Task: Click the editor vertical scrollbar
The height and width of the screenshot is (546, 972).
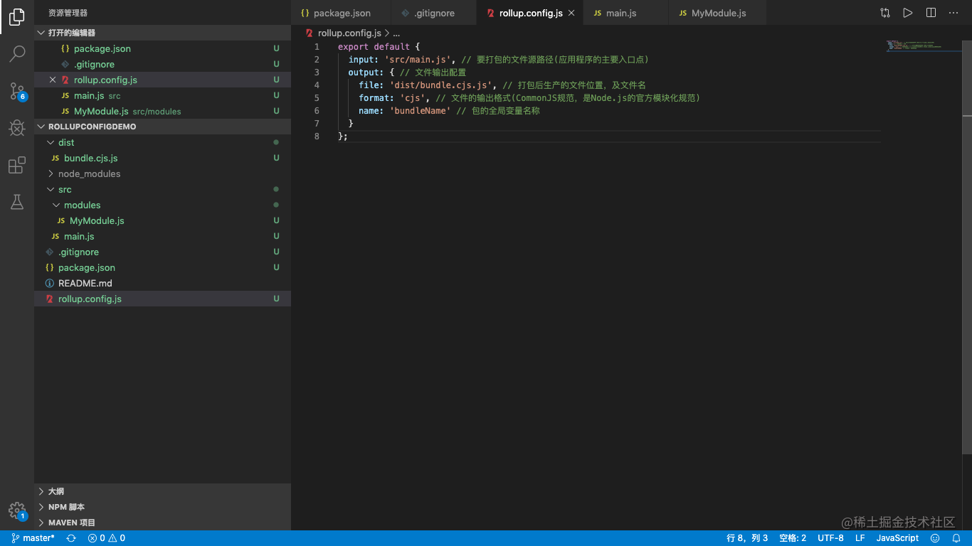Action: 967,247
